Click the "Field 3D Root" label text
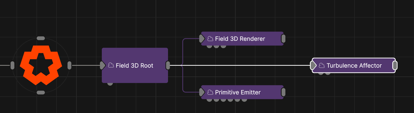414x113 pixels. 134,65
